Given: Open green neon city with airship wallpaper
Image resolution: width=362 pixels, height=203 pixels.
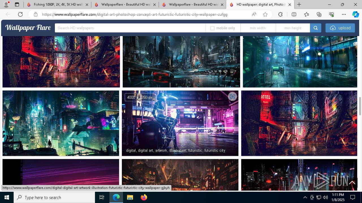Looking at the screenshot, I should (x=61, y=123).
